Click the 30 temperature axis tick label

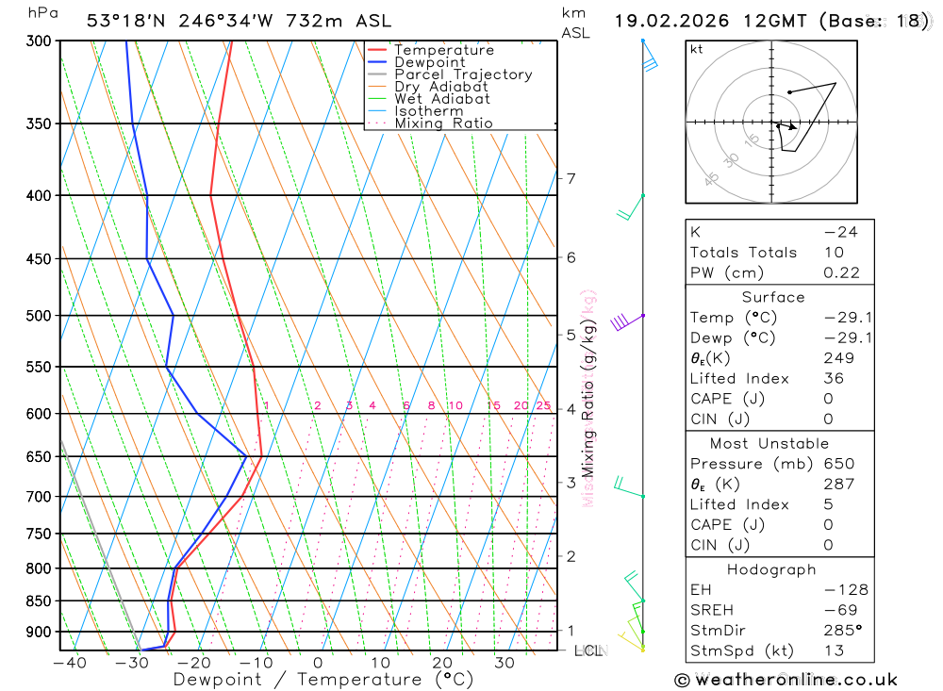(x=505, y=664)
